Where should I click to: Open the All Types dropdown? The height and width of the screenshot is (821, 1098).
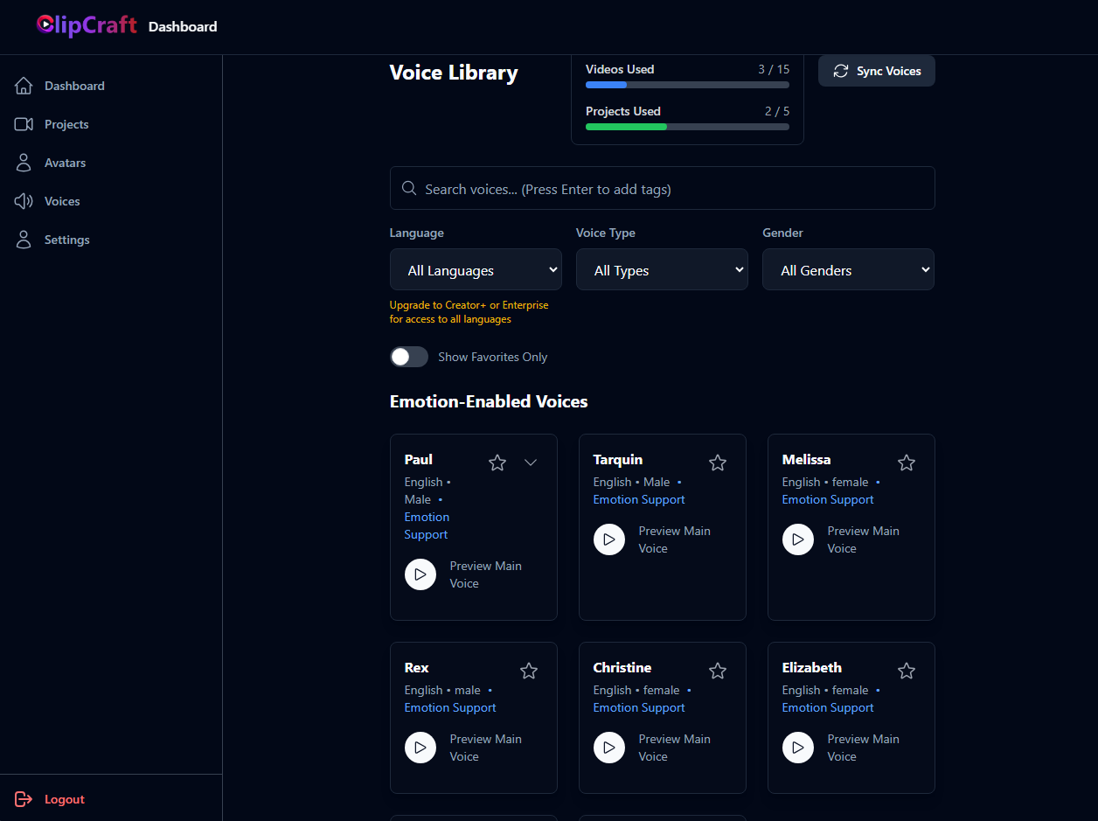click(662, 269)
